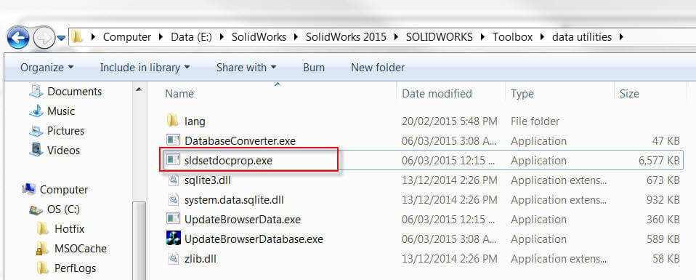
Task: Open the Organize menu
Action: click(x=47, y=68)
